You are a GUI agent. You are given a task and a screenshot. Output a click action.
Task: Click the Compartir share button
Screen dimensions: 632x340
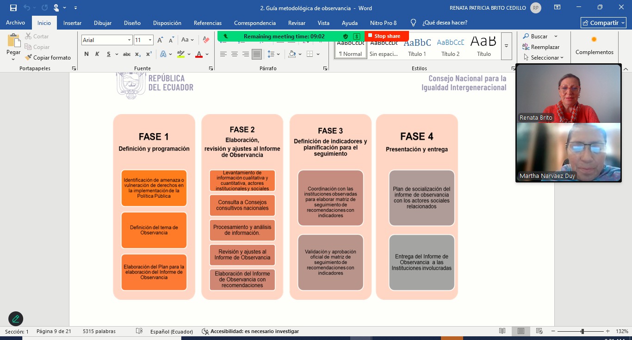pos(603,23)
